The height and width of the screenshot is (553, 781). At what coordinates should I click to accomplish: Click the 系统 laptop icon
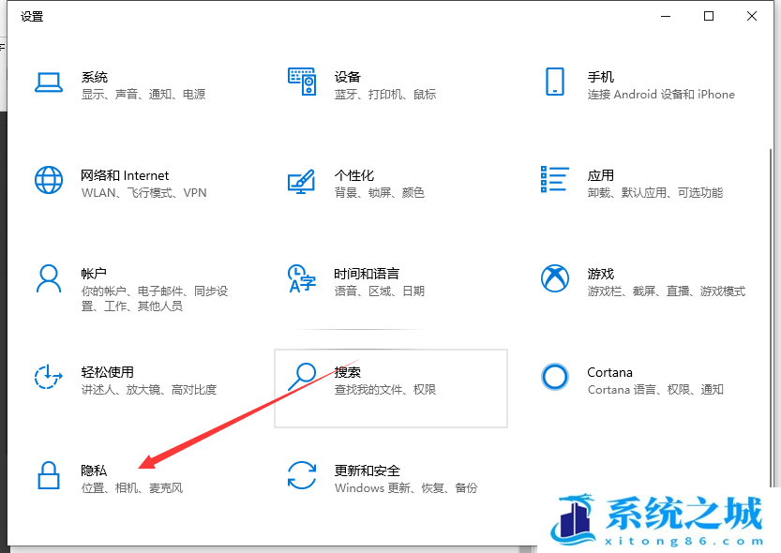click(49, 82)
